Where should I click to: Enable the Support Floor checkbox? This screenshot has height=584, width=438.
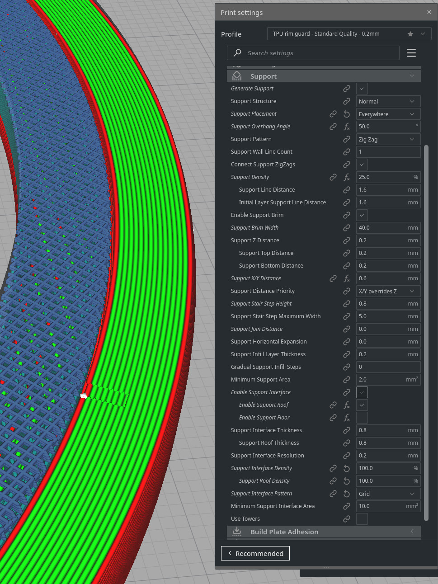[x=362, y=418]
